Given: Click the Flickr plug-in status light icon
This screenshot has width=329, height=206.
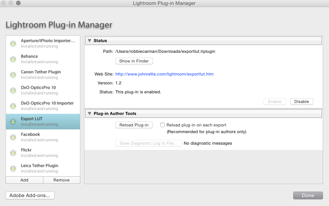Looking at the screenshot, I should click(13, 153).
